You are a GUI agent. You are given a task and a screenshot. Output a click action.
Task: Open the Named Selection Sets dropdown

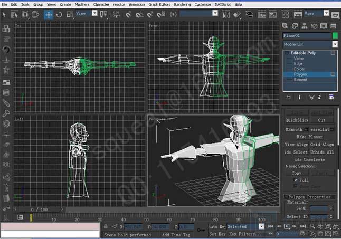pyautogui.click(x=215, y=14)
